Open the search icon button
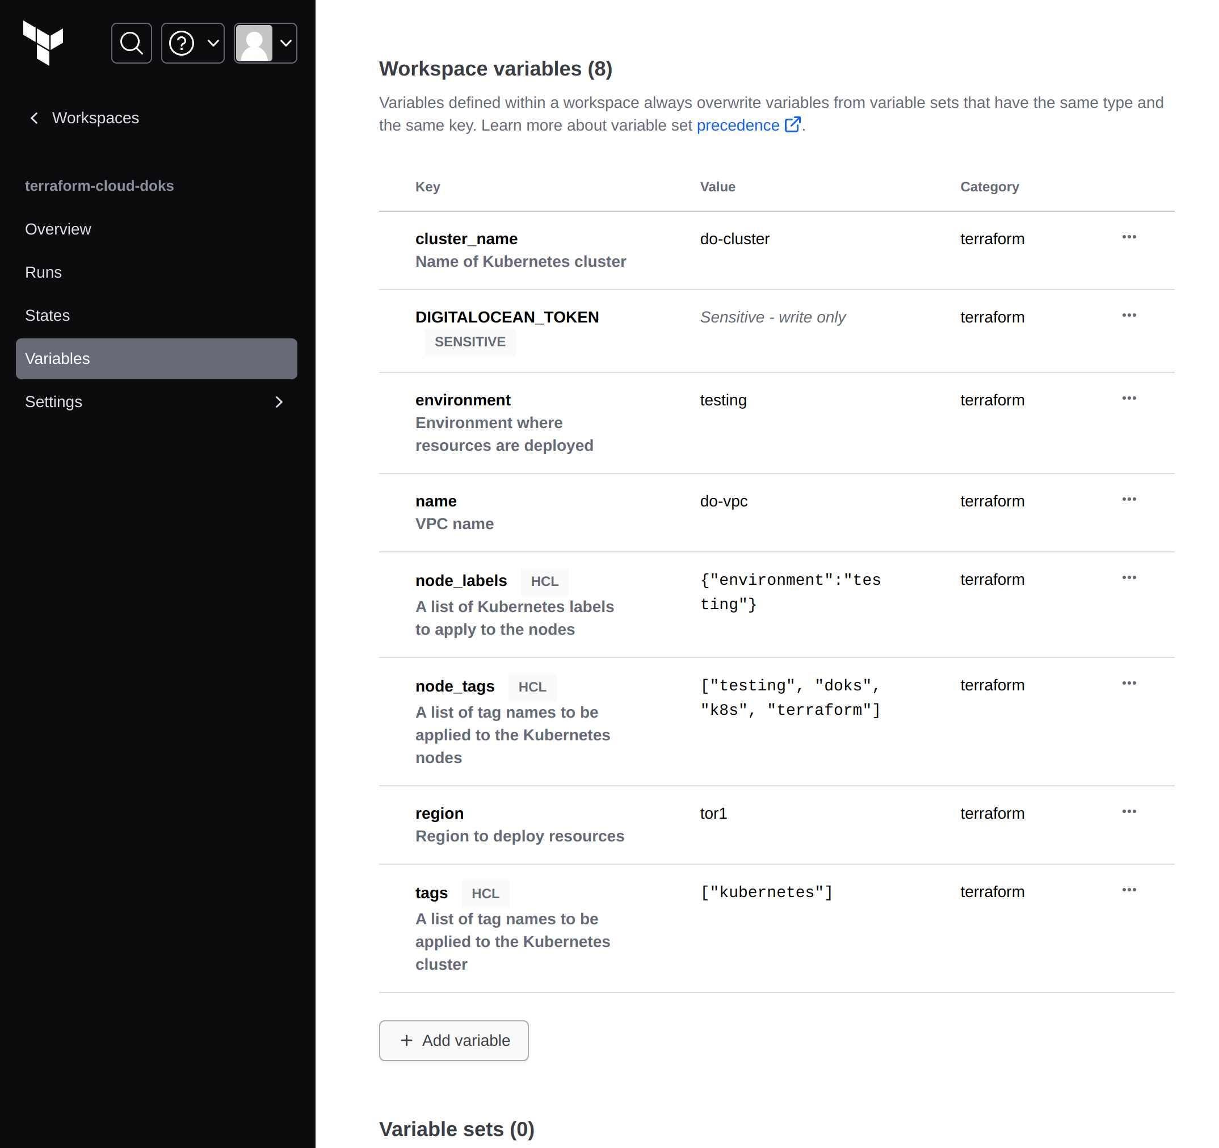This screenshot has width=1219, height=1148. 131,43
